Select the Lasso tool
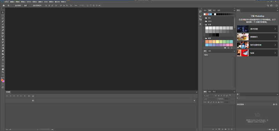 point(3,18)
